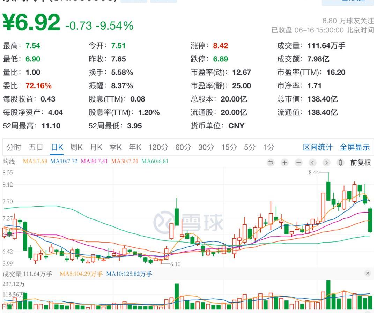Switch to 15分 chart tab
377x313 pixels.
(x=229, y=147)
